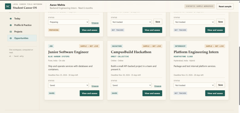View and assess the Preparing opportunity
Image resolution: width=240 pixels, height=113 pixels.
tap(90, 30)
